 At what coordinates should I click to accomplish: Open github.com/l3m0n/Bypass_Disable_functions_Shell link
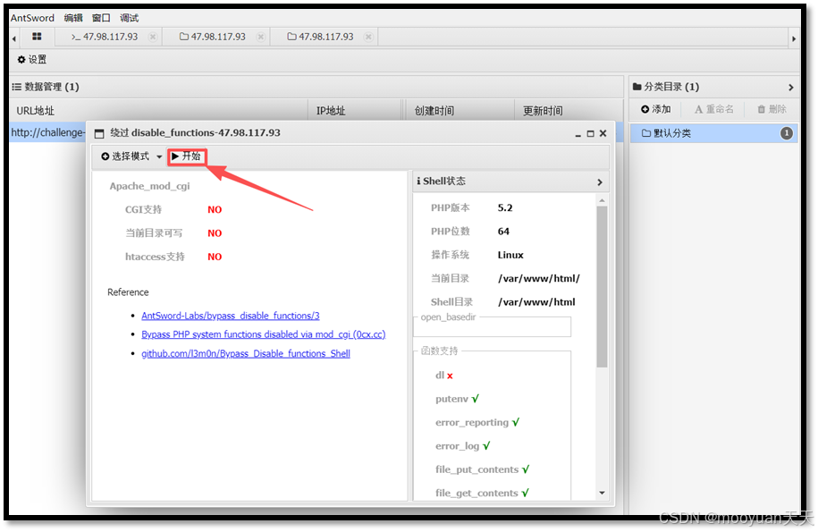tap(246, 354)
